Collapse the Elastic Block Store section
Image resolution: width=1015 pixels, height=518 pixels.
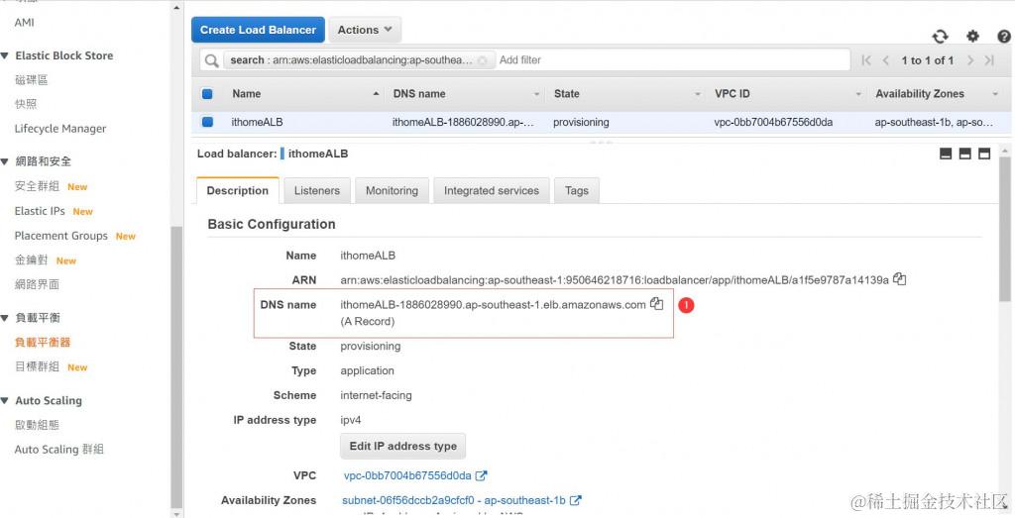[x=5, y=55]
